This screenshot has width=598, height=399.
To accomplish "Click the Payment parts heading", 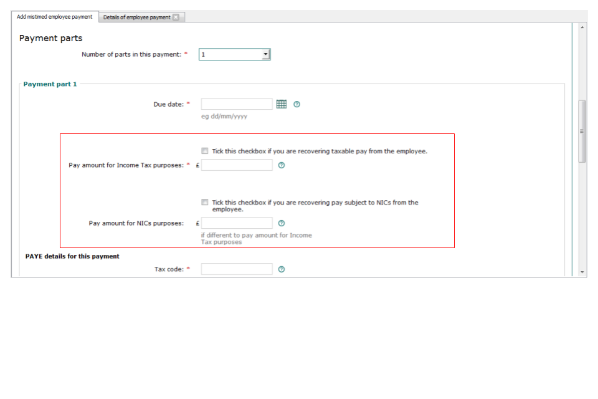I will click(50, 38).
